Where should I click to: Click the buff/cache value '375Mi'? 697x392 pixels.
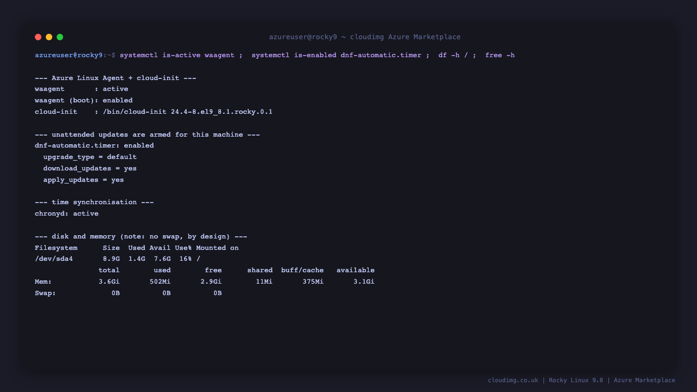click(313, 281)
